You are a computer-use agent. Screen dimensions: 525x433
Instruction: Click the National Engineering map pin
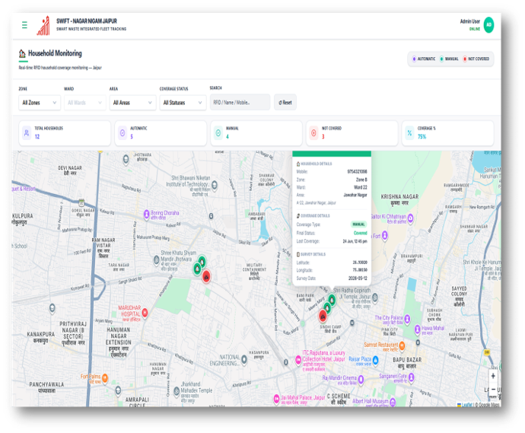point(244,359)
